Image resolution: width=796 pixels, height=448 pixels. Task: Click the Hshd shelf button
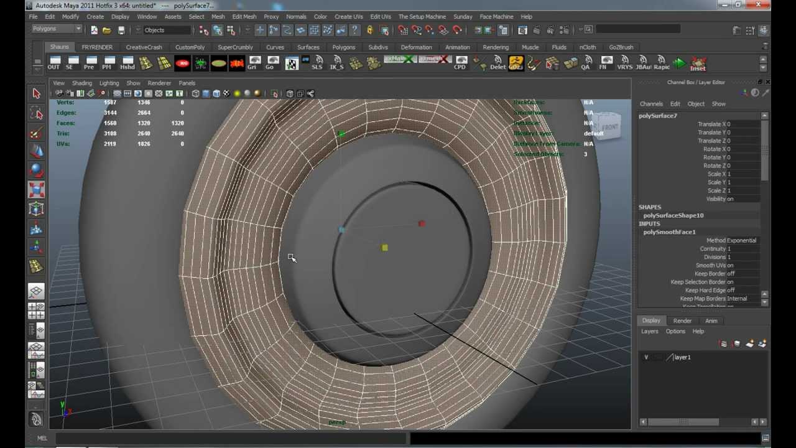click(127, 63)
